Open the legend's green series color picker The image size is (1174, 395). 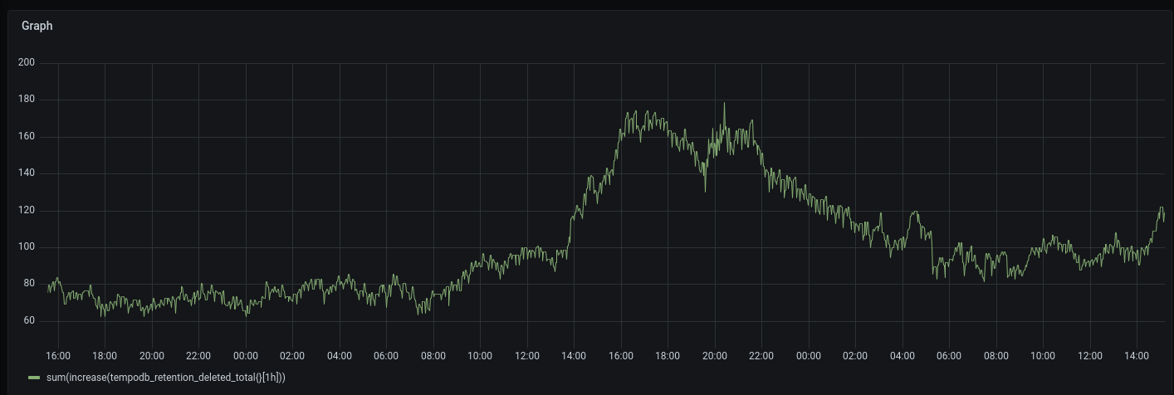click(x=34, y=378)
